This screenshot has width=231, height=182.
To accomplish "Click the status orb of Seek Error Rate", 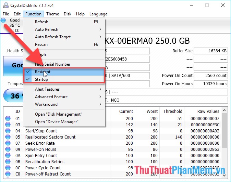I will coord(8,143).
